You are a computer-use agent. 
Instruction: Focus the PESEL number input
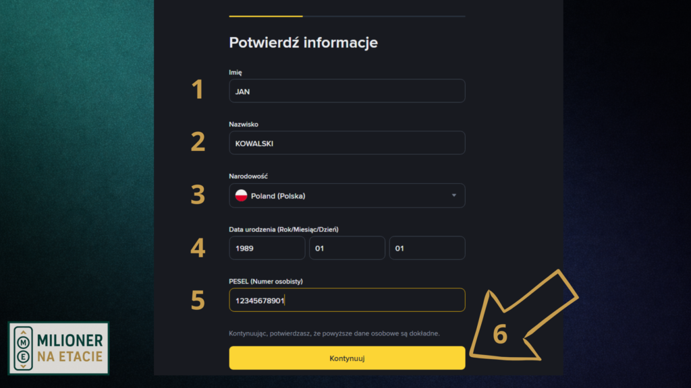click(347, 300)
